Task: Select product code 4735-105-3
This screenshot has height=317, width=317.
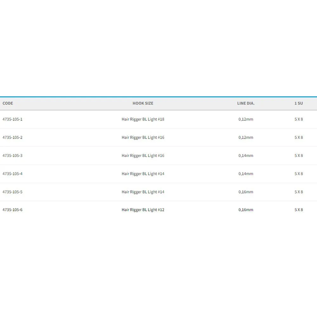Action: [12, 156]
